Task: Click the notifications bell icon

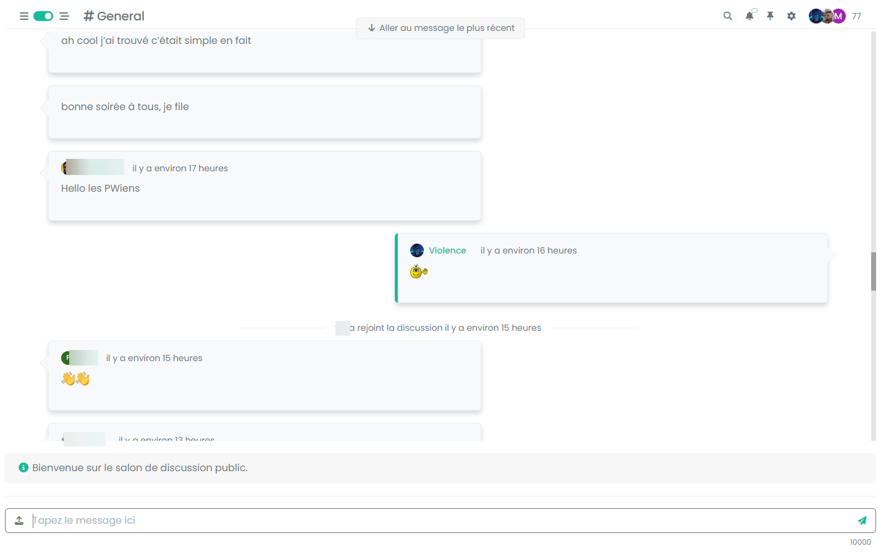Action: point(749,16)
